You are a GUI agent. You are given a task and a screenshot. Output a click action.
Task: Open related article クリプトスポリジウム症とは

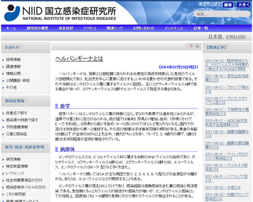point(226,100)
